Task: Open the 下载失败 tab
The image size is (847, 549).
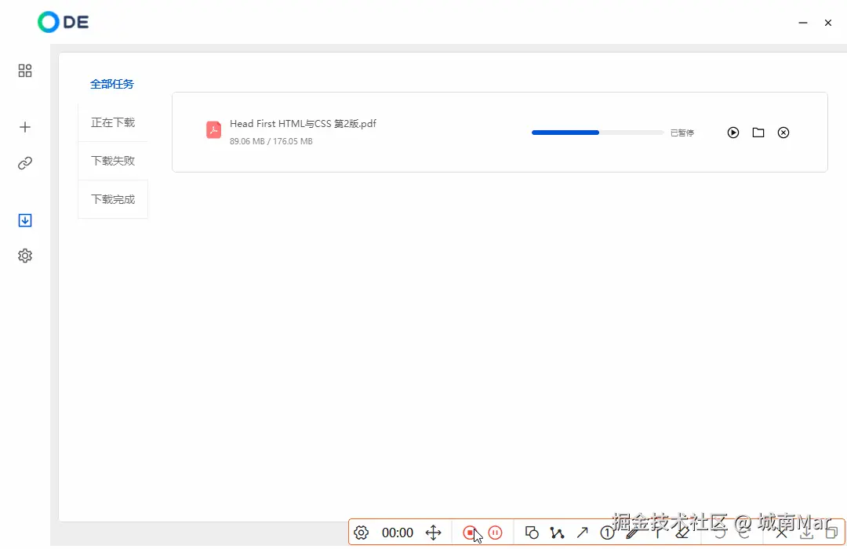Action: [x=113, y=161]
